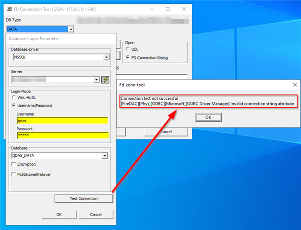Click the Username field containing qdas
This screenshot has height=230, width=301.
(x=62, y=121)
